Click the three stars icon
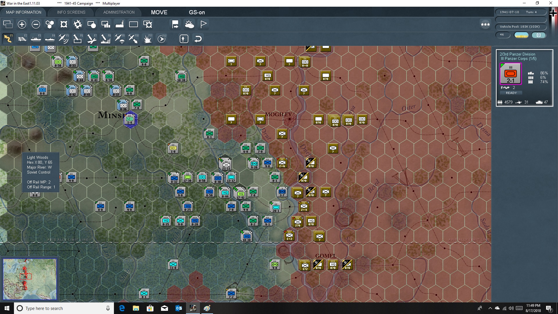 click(485, 24)
